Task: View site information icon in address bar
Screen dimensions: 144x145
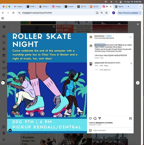Action: (x=19, y=13)
